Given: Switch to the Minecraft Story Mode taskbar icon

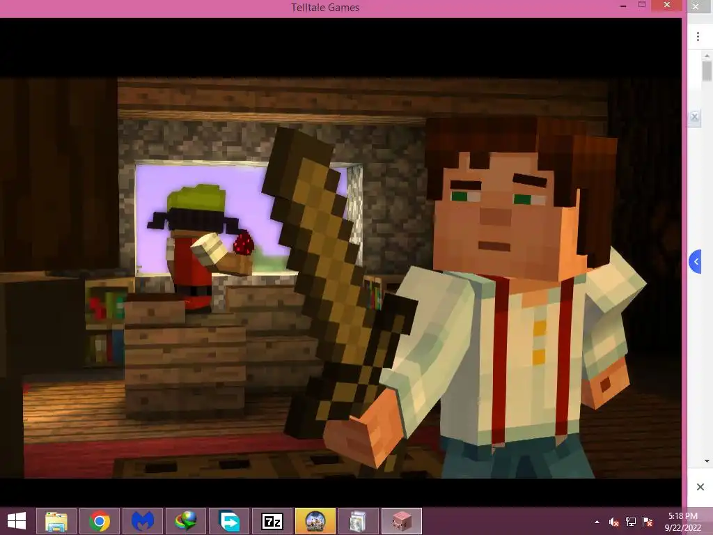Looking at the screenshot, I should pos(315,521).
